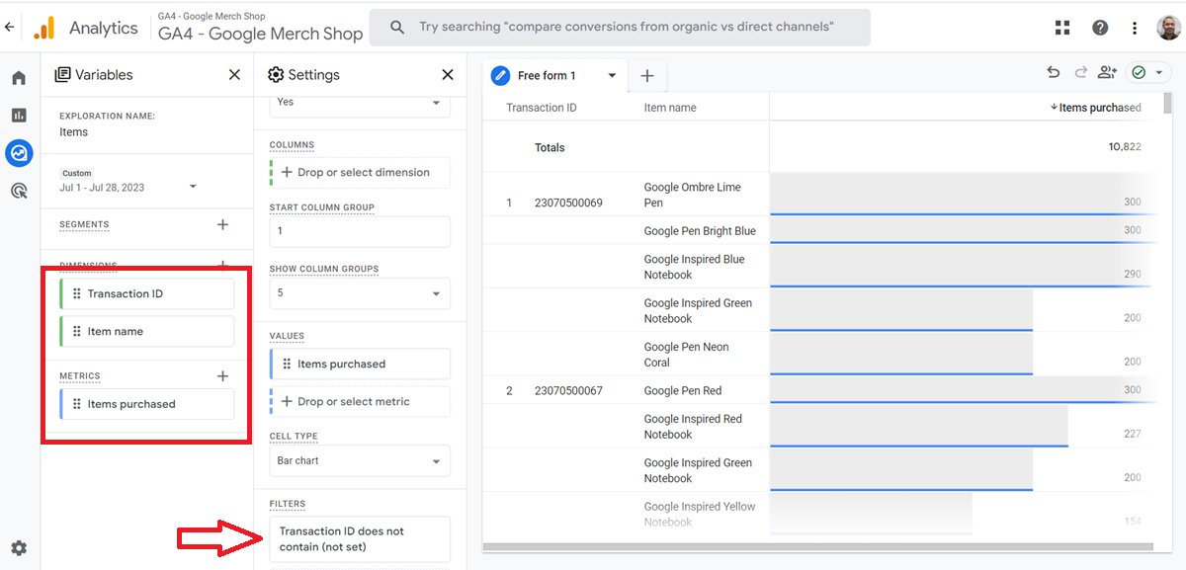
Task: Click the drag handle on Transaction ID dimension
Action: [76, 294]
